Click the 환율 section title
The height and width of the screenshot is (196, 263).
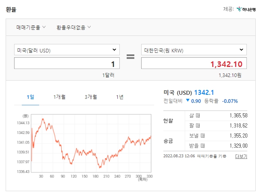pyautogui.click(x=11, y=9)
